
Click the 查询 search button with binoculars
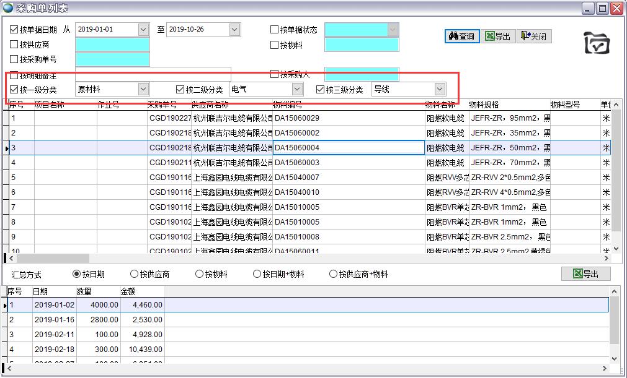click(463, 37)
